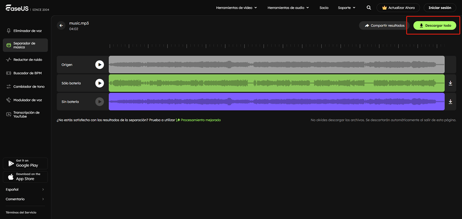This screenshot has height=219, width=462.
Task: Play the Sólo batería track
Action: pyautogui.click(x=99, y=83)
